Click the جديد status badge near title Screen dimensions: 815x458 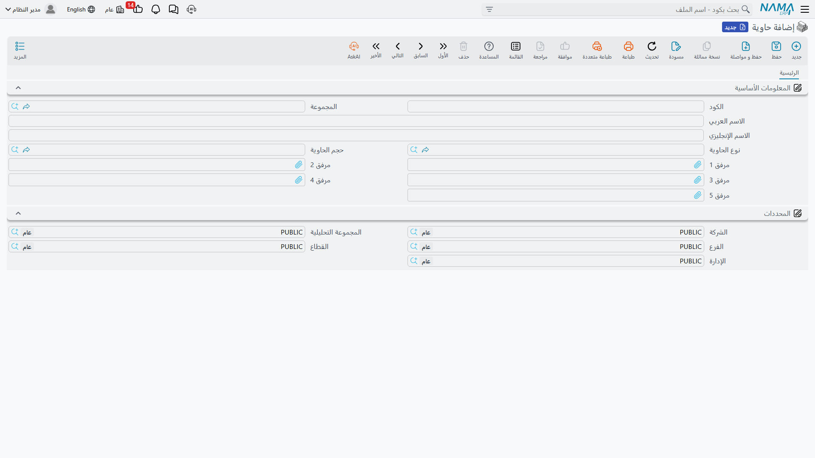click(735, 27)
